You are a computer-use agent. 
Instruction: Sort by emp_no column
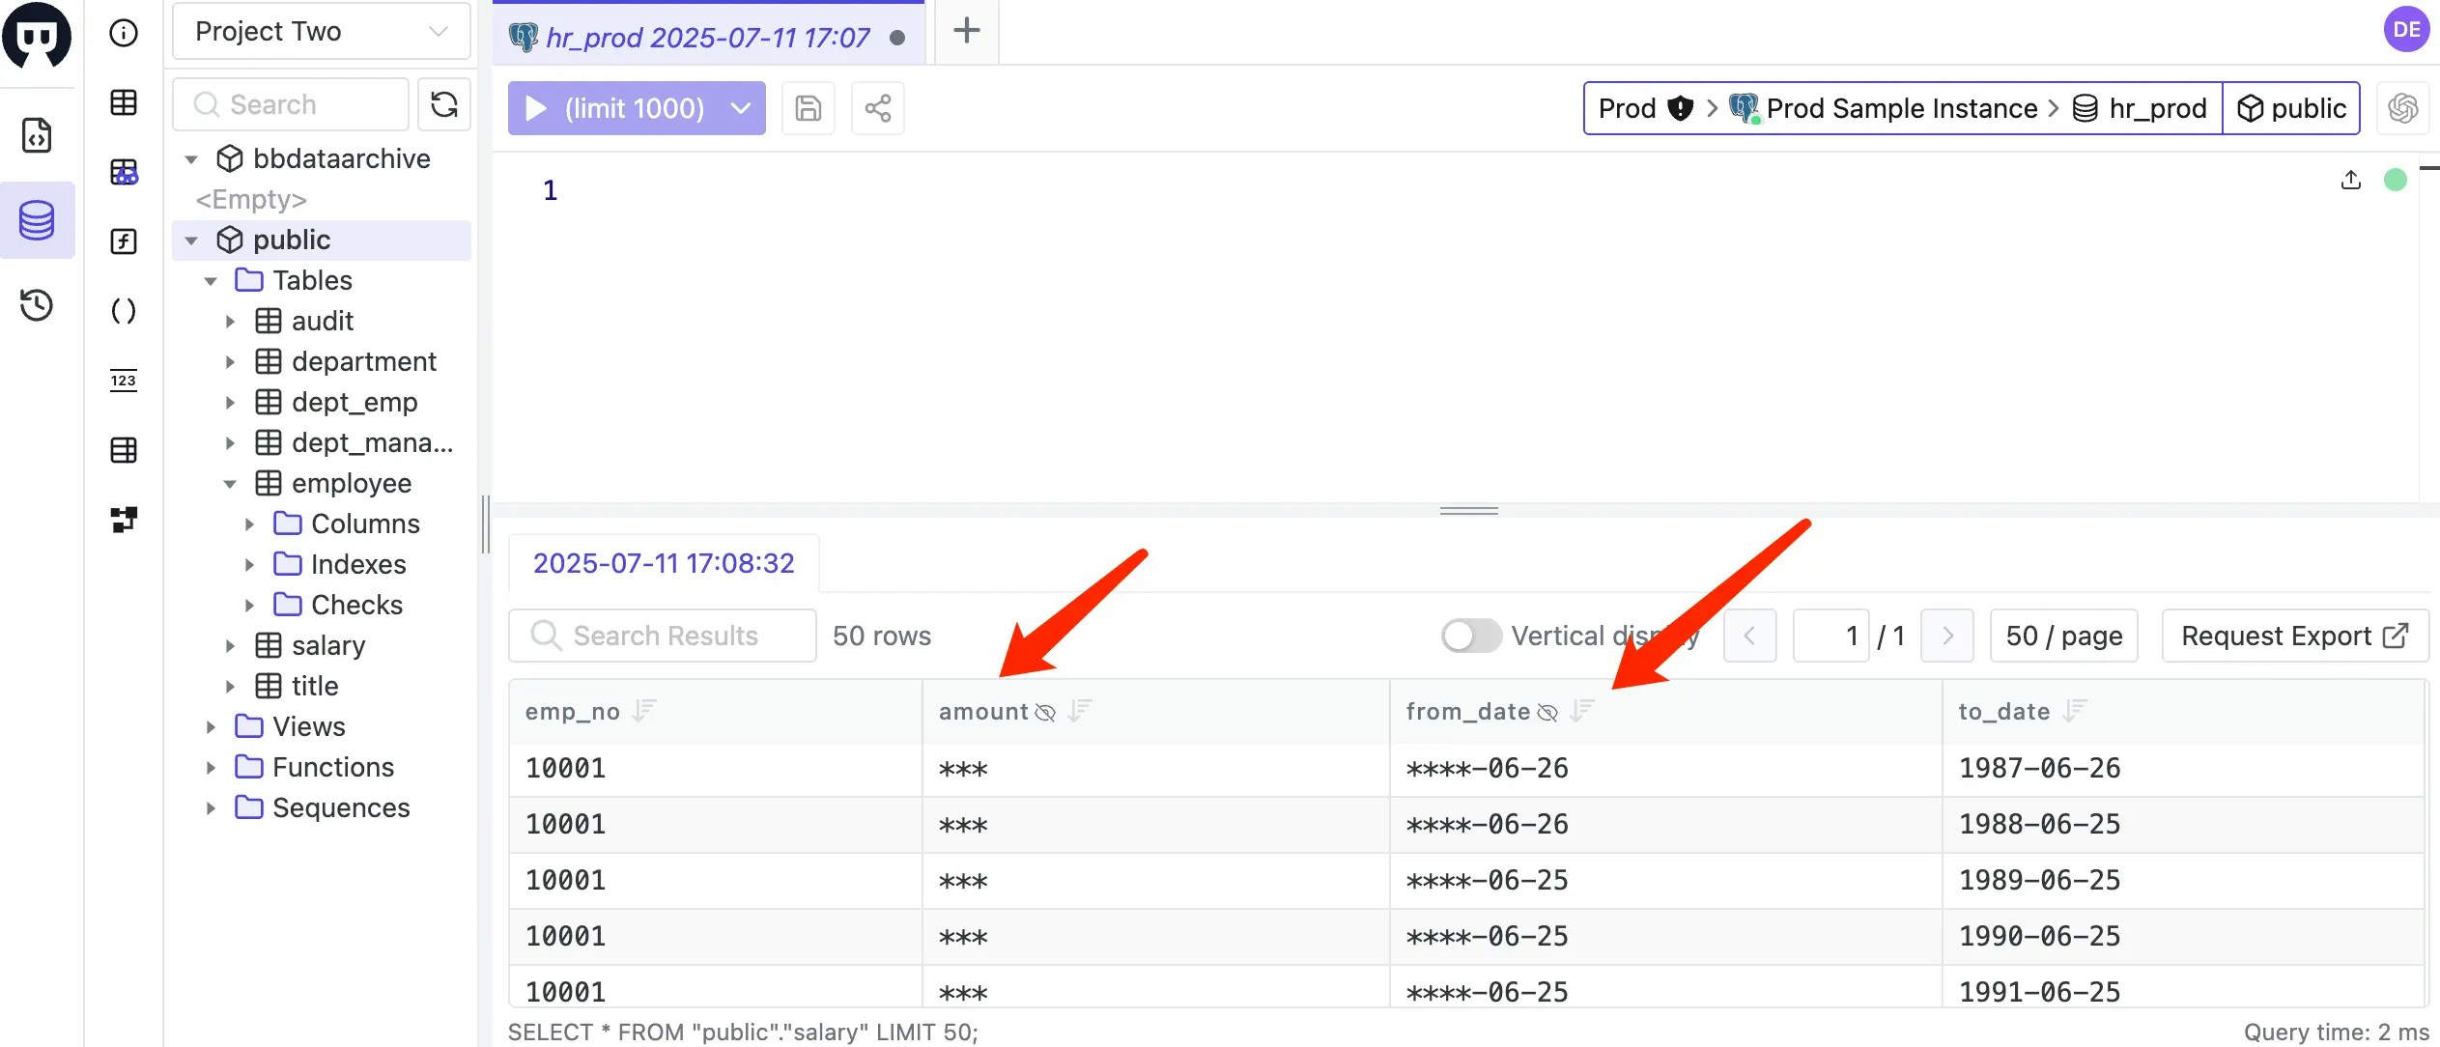644,712
